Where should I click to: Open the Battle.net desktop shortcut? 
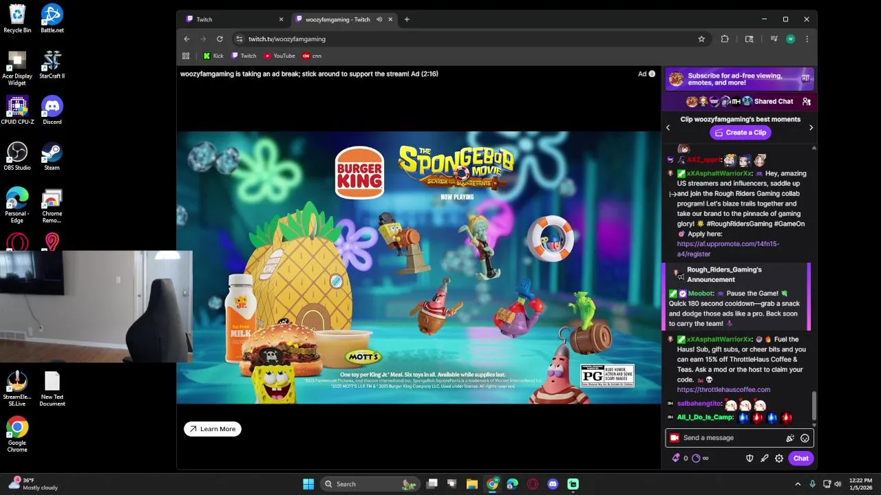(52, 19)
